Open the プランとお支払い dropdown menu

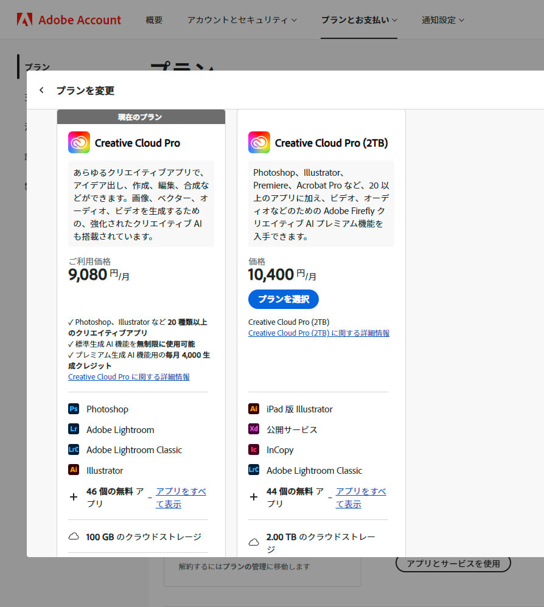[359, 20]
